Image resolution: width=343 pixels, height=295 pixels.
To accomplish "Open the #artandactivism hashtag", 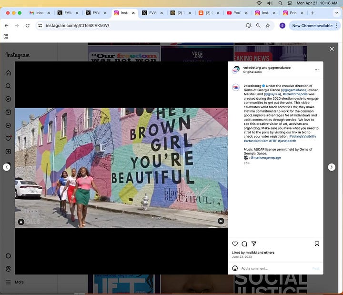I will pyautogui.click(x=256, y=141).
